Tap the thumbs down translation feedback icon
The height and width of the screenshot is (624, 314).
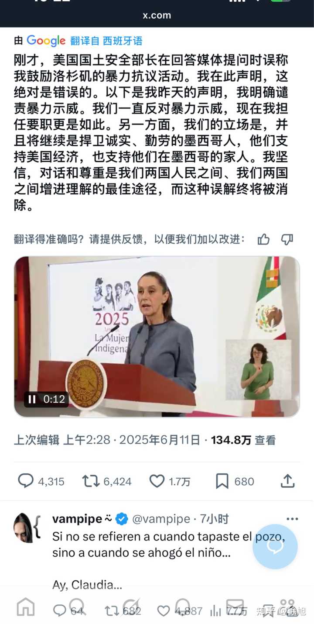[x=287, y=239]
